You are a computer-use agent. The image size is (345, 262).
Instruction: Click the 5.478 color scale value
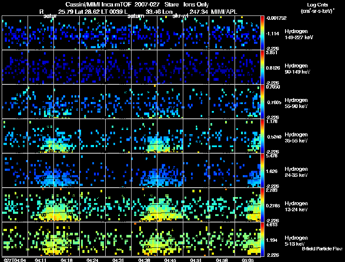(x=272, y=156)
